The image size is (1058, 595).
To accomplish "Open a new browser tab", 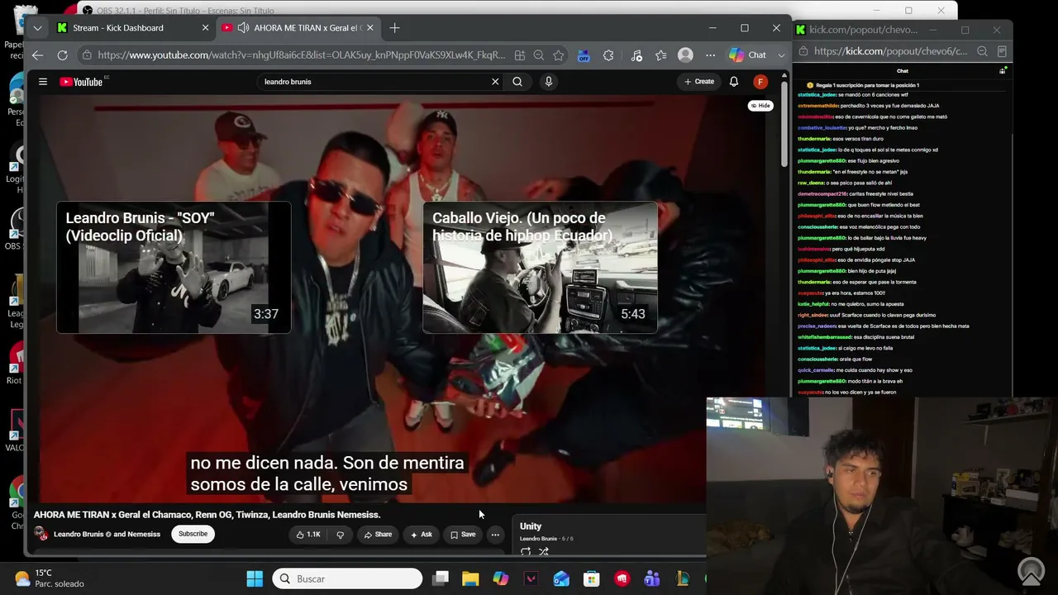I will 394,28.
